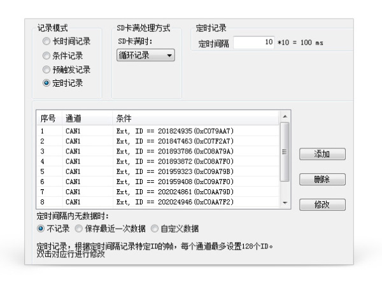Screen dimensions: 382x286
Task: Choose the 预触发记录 radio button
Action: click(x=46, y=69)
